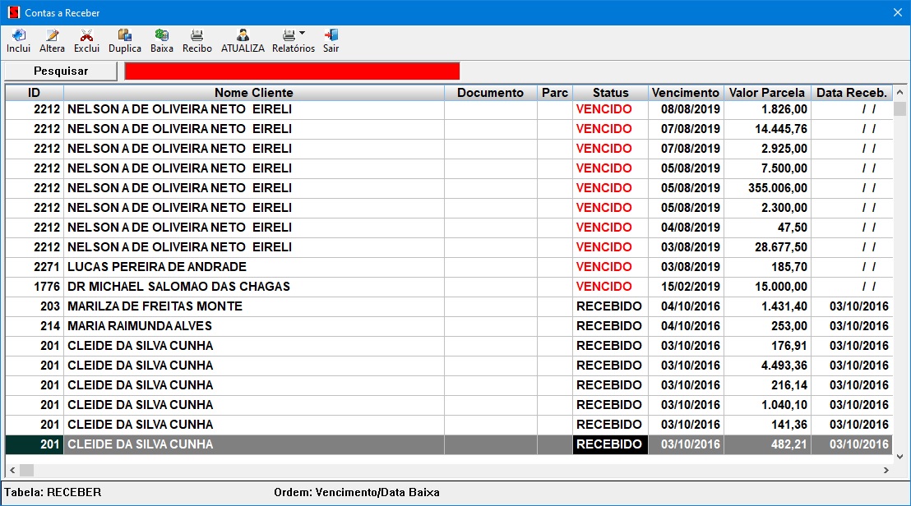Select the LUCAS PEREIRA DE ANDRADE row
911x506 pixels.
[156, 267]
